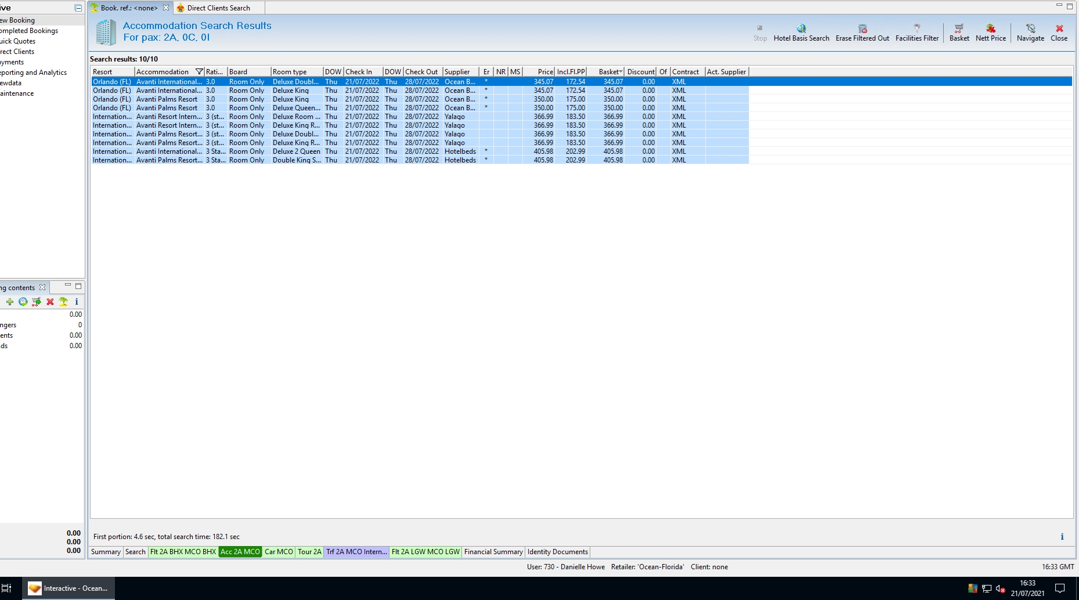Viewport: 1079px width, 600px height.
Task: Sort by the Room type column header
Action: tap(297, 72)
